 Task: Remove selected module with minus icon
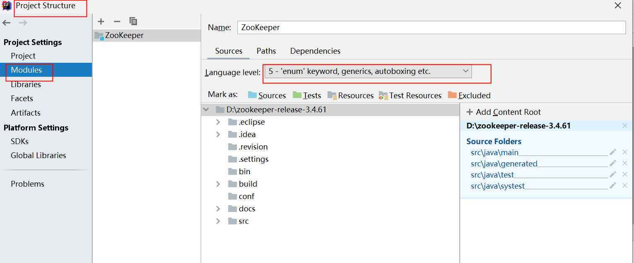pos(117,21)
